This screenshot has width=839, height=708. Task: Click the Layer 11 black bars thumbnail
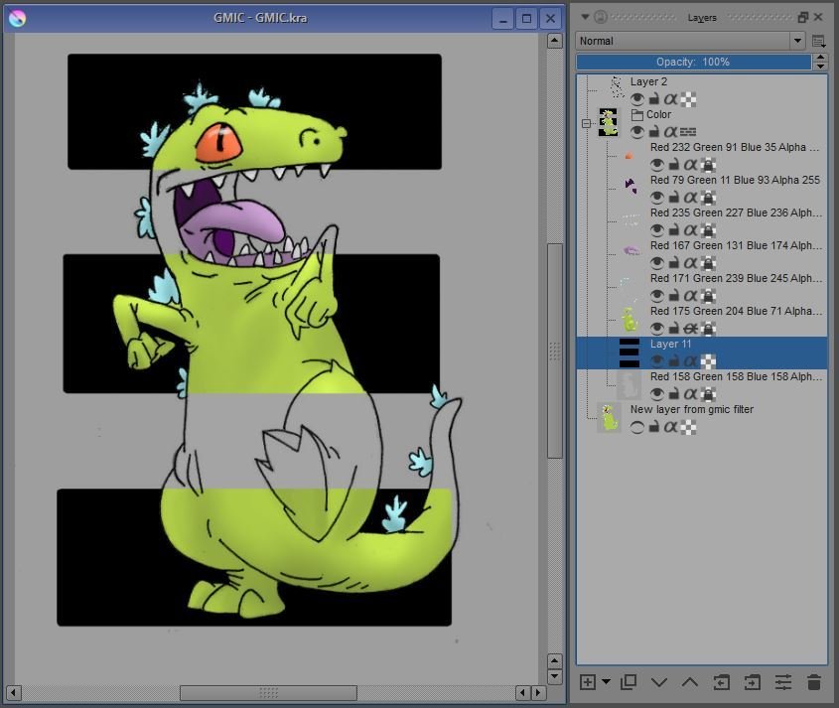point(629,353)
